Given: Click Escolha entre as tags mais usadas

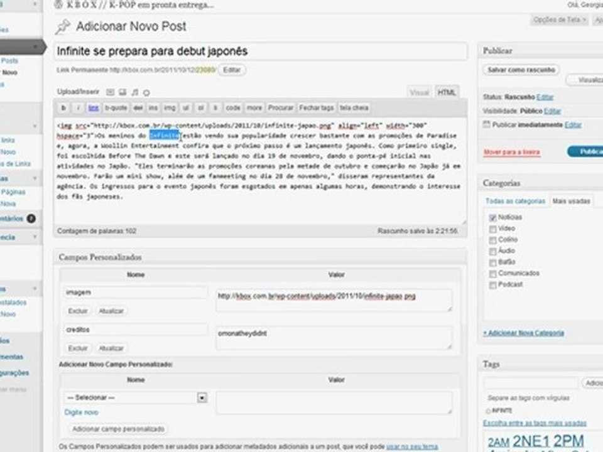Looking at the screenshot, I should 535,423.
